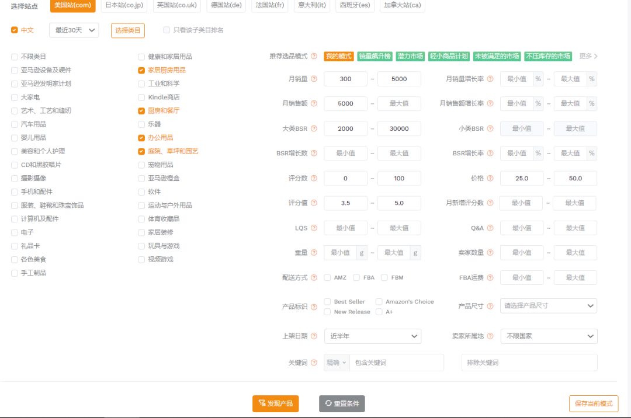Screen dimensions: 631x418
Task: Click the 包含关键词 input field
Action: [397, 363]
